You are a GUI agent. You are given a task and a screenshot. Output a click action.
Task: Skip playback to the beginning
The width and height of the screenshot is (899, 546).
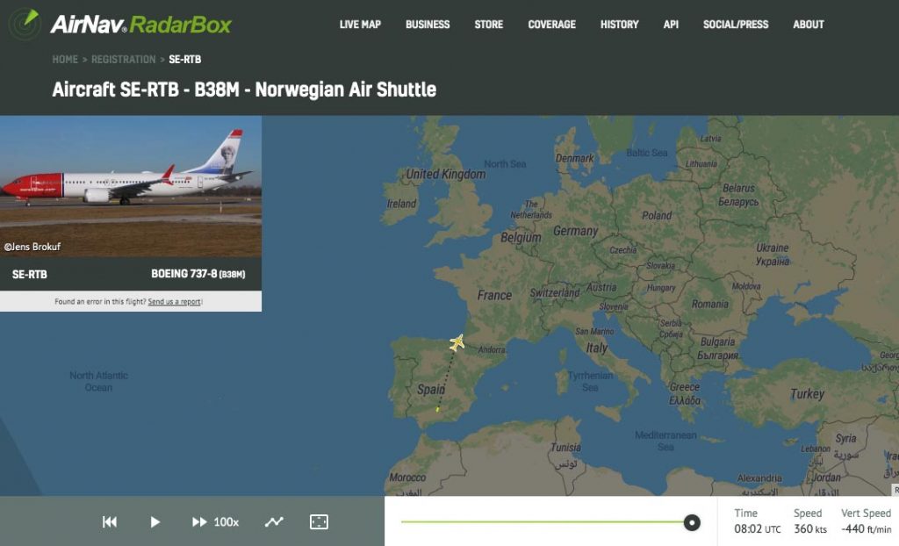110,522
